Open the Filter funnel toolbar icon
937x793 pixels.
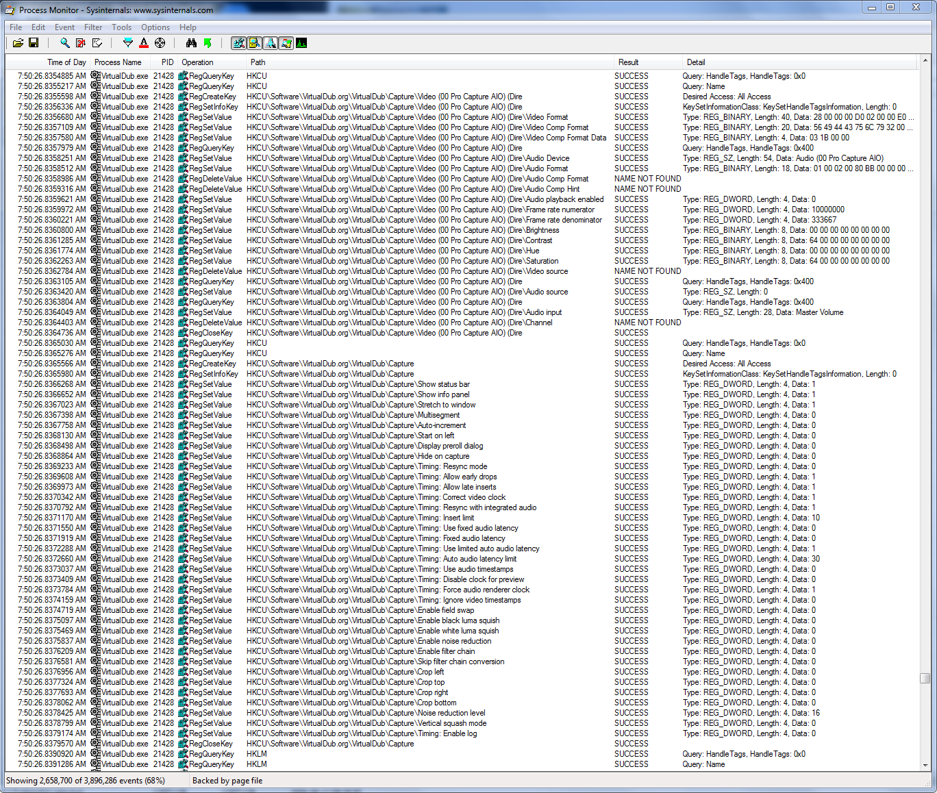pos(128,43)
